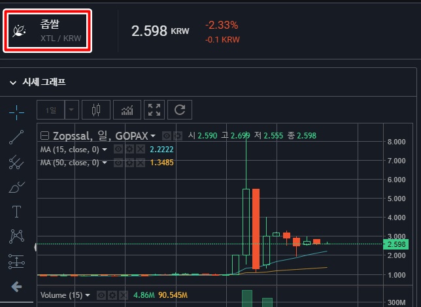Select the long position measurement tool
Image resolution: width=421 pixels, height=307 pixels.
(x=16, y=261)
